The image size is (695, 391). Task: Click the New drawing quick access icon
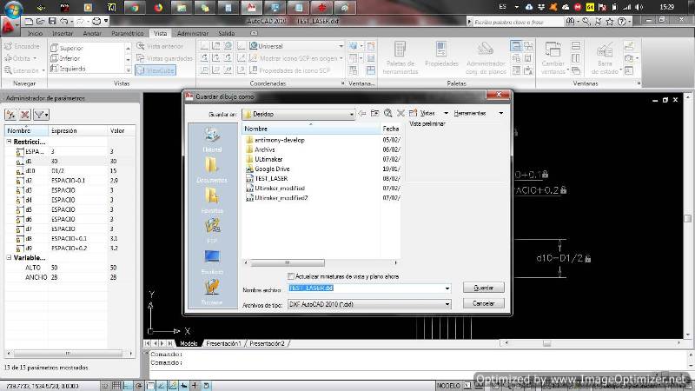click(x=29, y=21)
